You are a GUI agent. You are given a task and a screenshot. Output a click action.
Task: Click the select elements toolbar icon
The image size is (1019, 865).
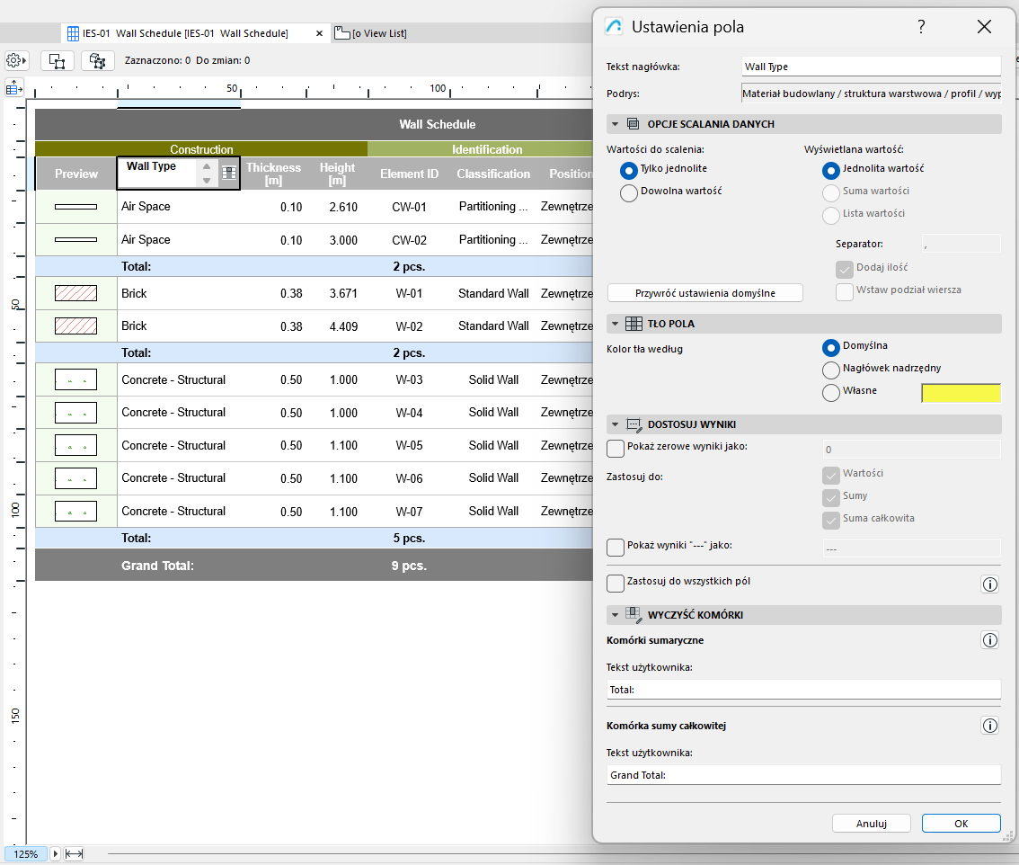click(57, 60)
